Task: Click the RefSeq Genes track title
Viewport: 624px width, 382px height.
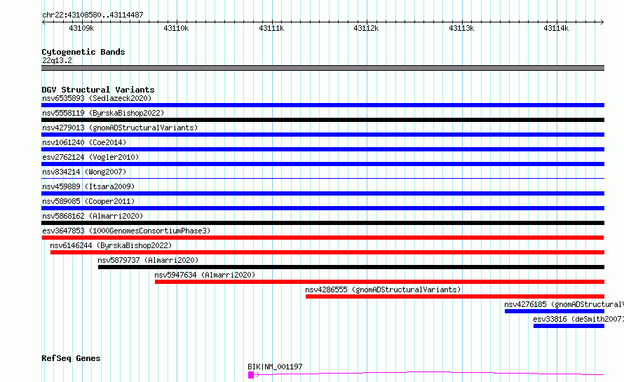Action: 71,358
